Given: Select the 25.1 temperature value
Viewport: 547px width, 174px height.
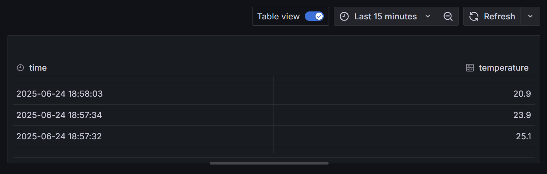Looking at the screenshot, I should pos(523,137).
